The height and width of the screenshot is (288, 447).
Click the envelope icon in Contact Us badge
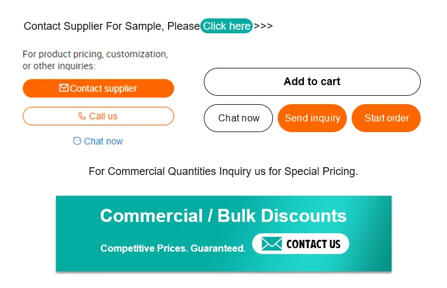[272, 243]
